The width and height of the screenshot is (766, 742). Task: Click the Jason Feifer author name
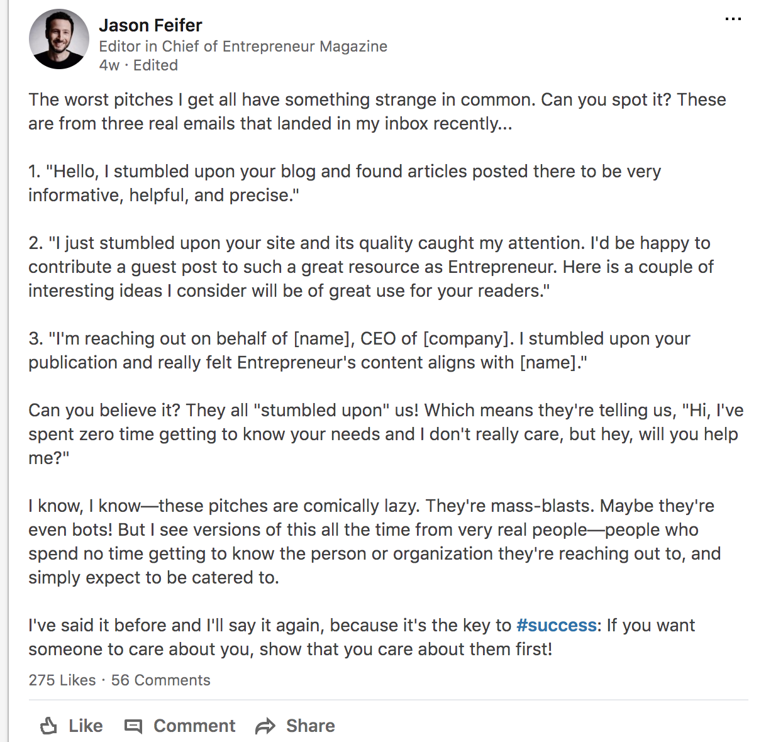click(150, 25)
